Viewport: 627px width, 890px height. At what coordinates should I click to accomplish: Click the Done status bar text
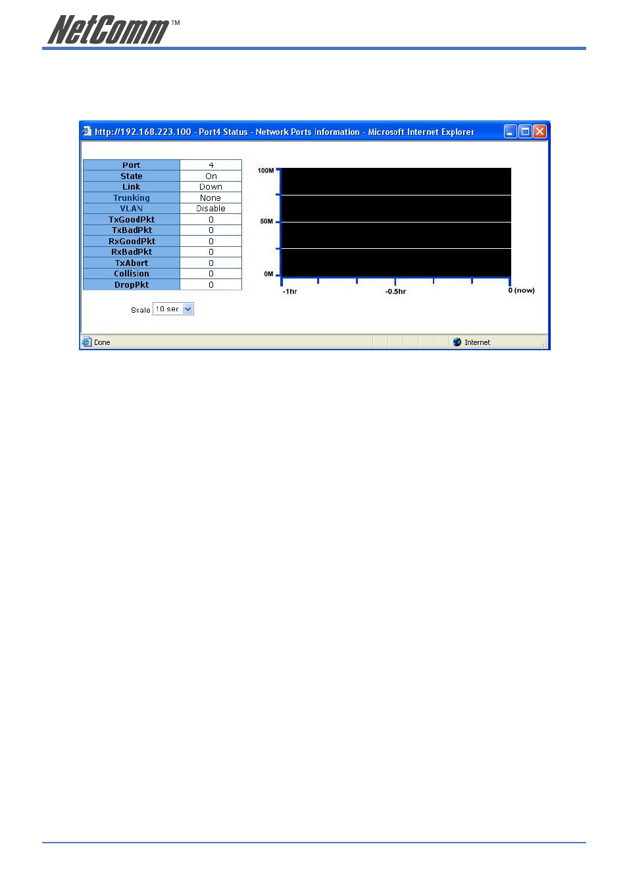pyautogui.click(x=102, y=342)
